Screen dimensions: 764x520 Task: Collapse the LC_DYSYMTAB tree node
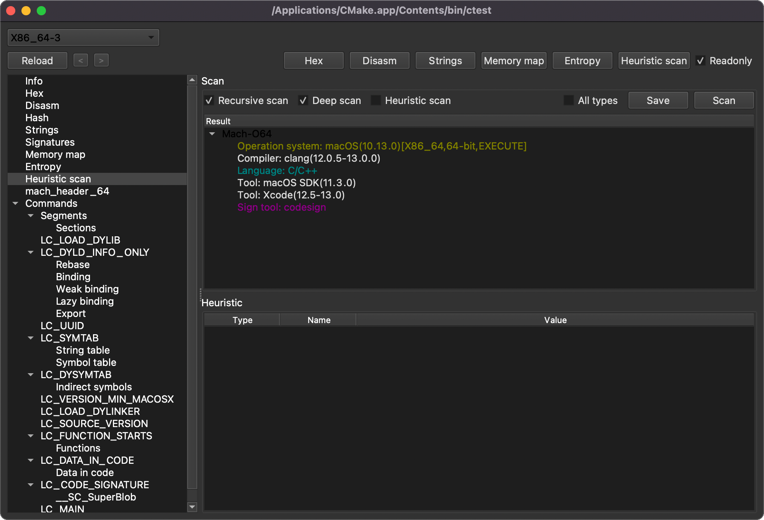[x=31, y=375]
